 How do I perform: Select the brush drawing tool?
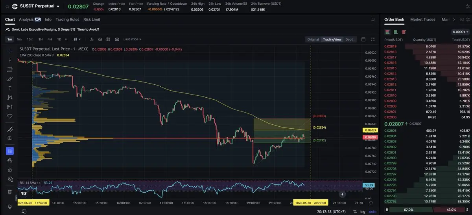coord(10,79)
